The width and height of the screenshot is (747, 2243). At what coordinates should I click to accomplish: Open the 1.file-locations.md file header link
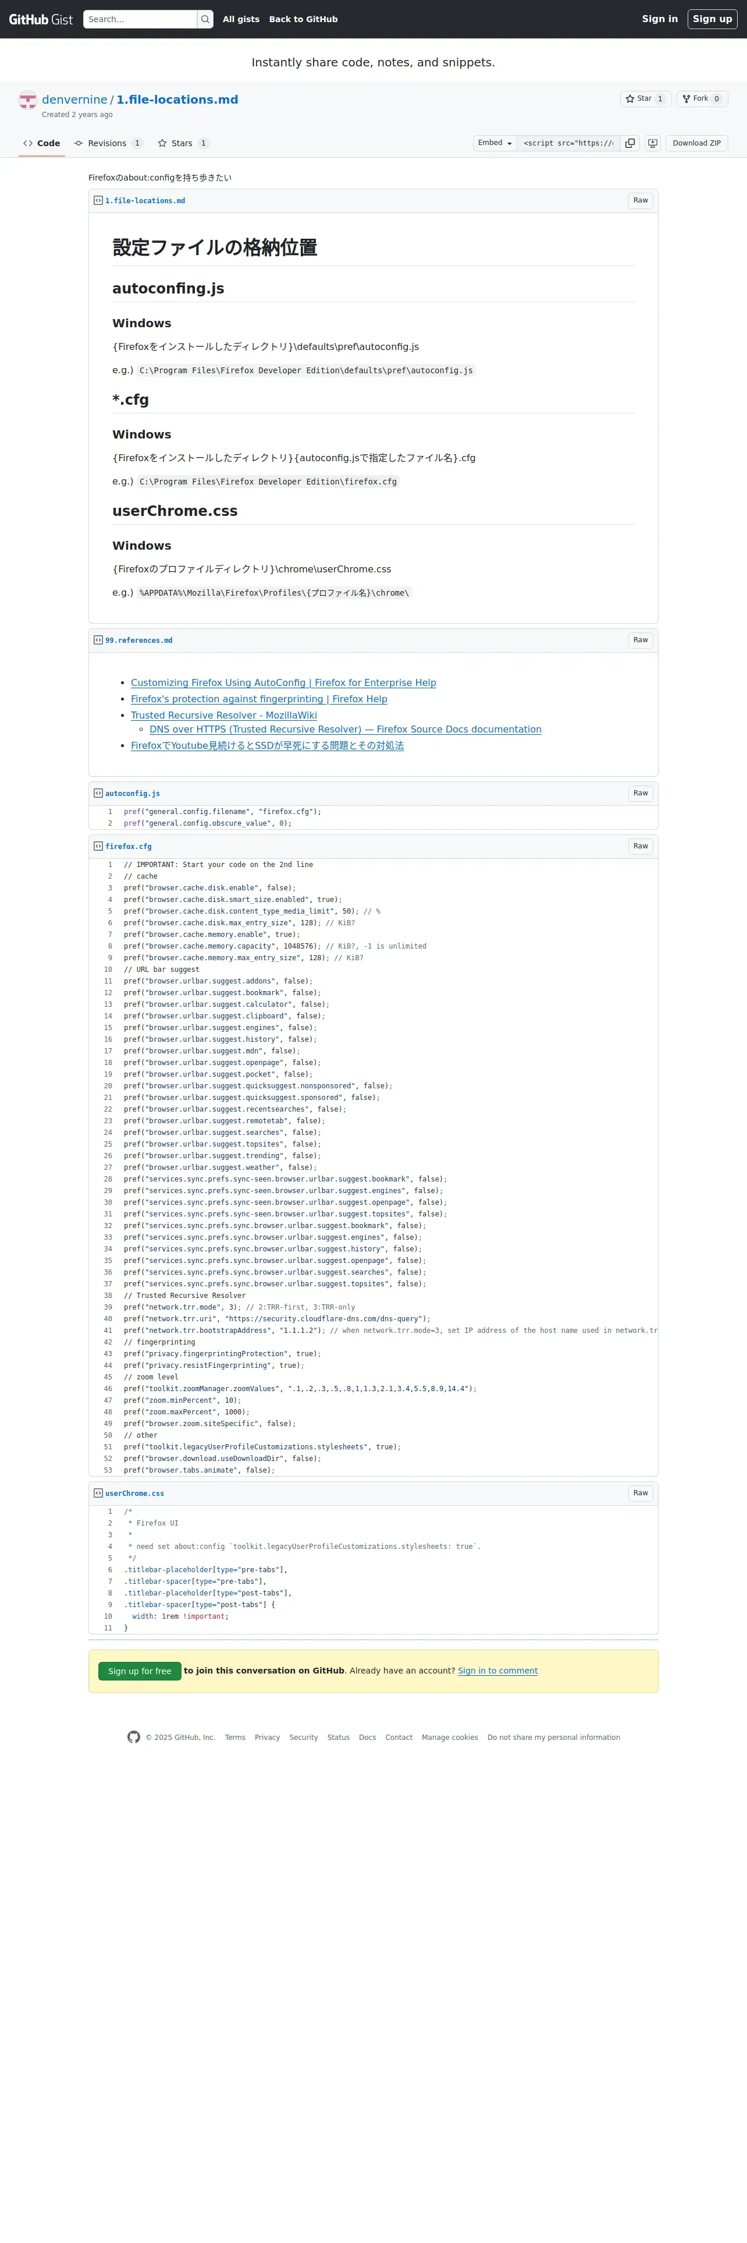point(145,201)
